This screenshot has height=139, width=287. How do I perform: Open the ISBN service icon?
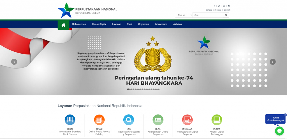[x=70, y=120]
